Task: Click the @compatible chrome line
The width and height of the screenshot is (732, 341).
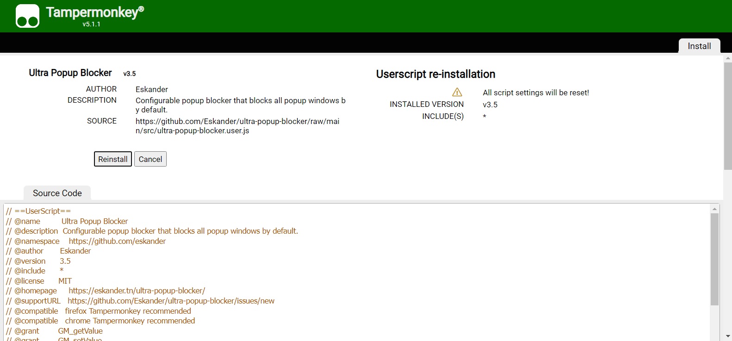Action: click(100, 321)
